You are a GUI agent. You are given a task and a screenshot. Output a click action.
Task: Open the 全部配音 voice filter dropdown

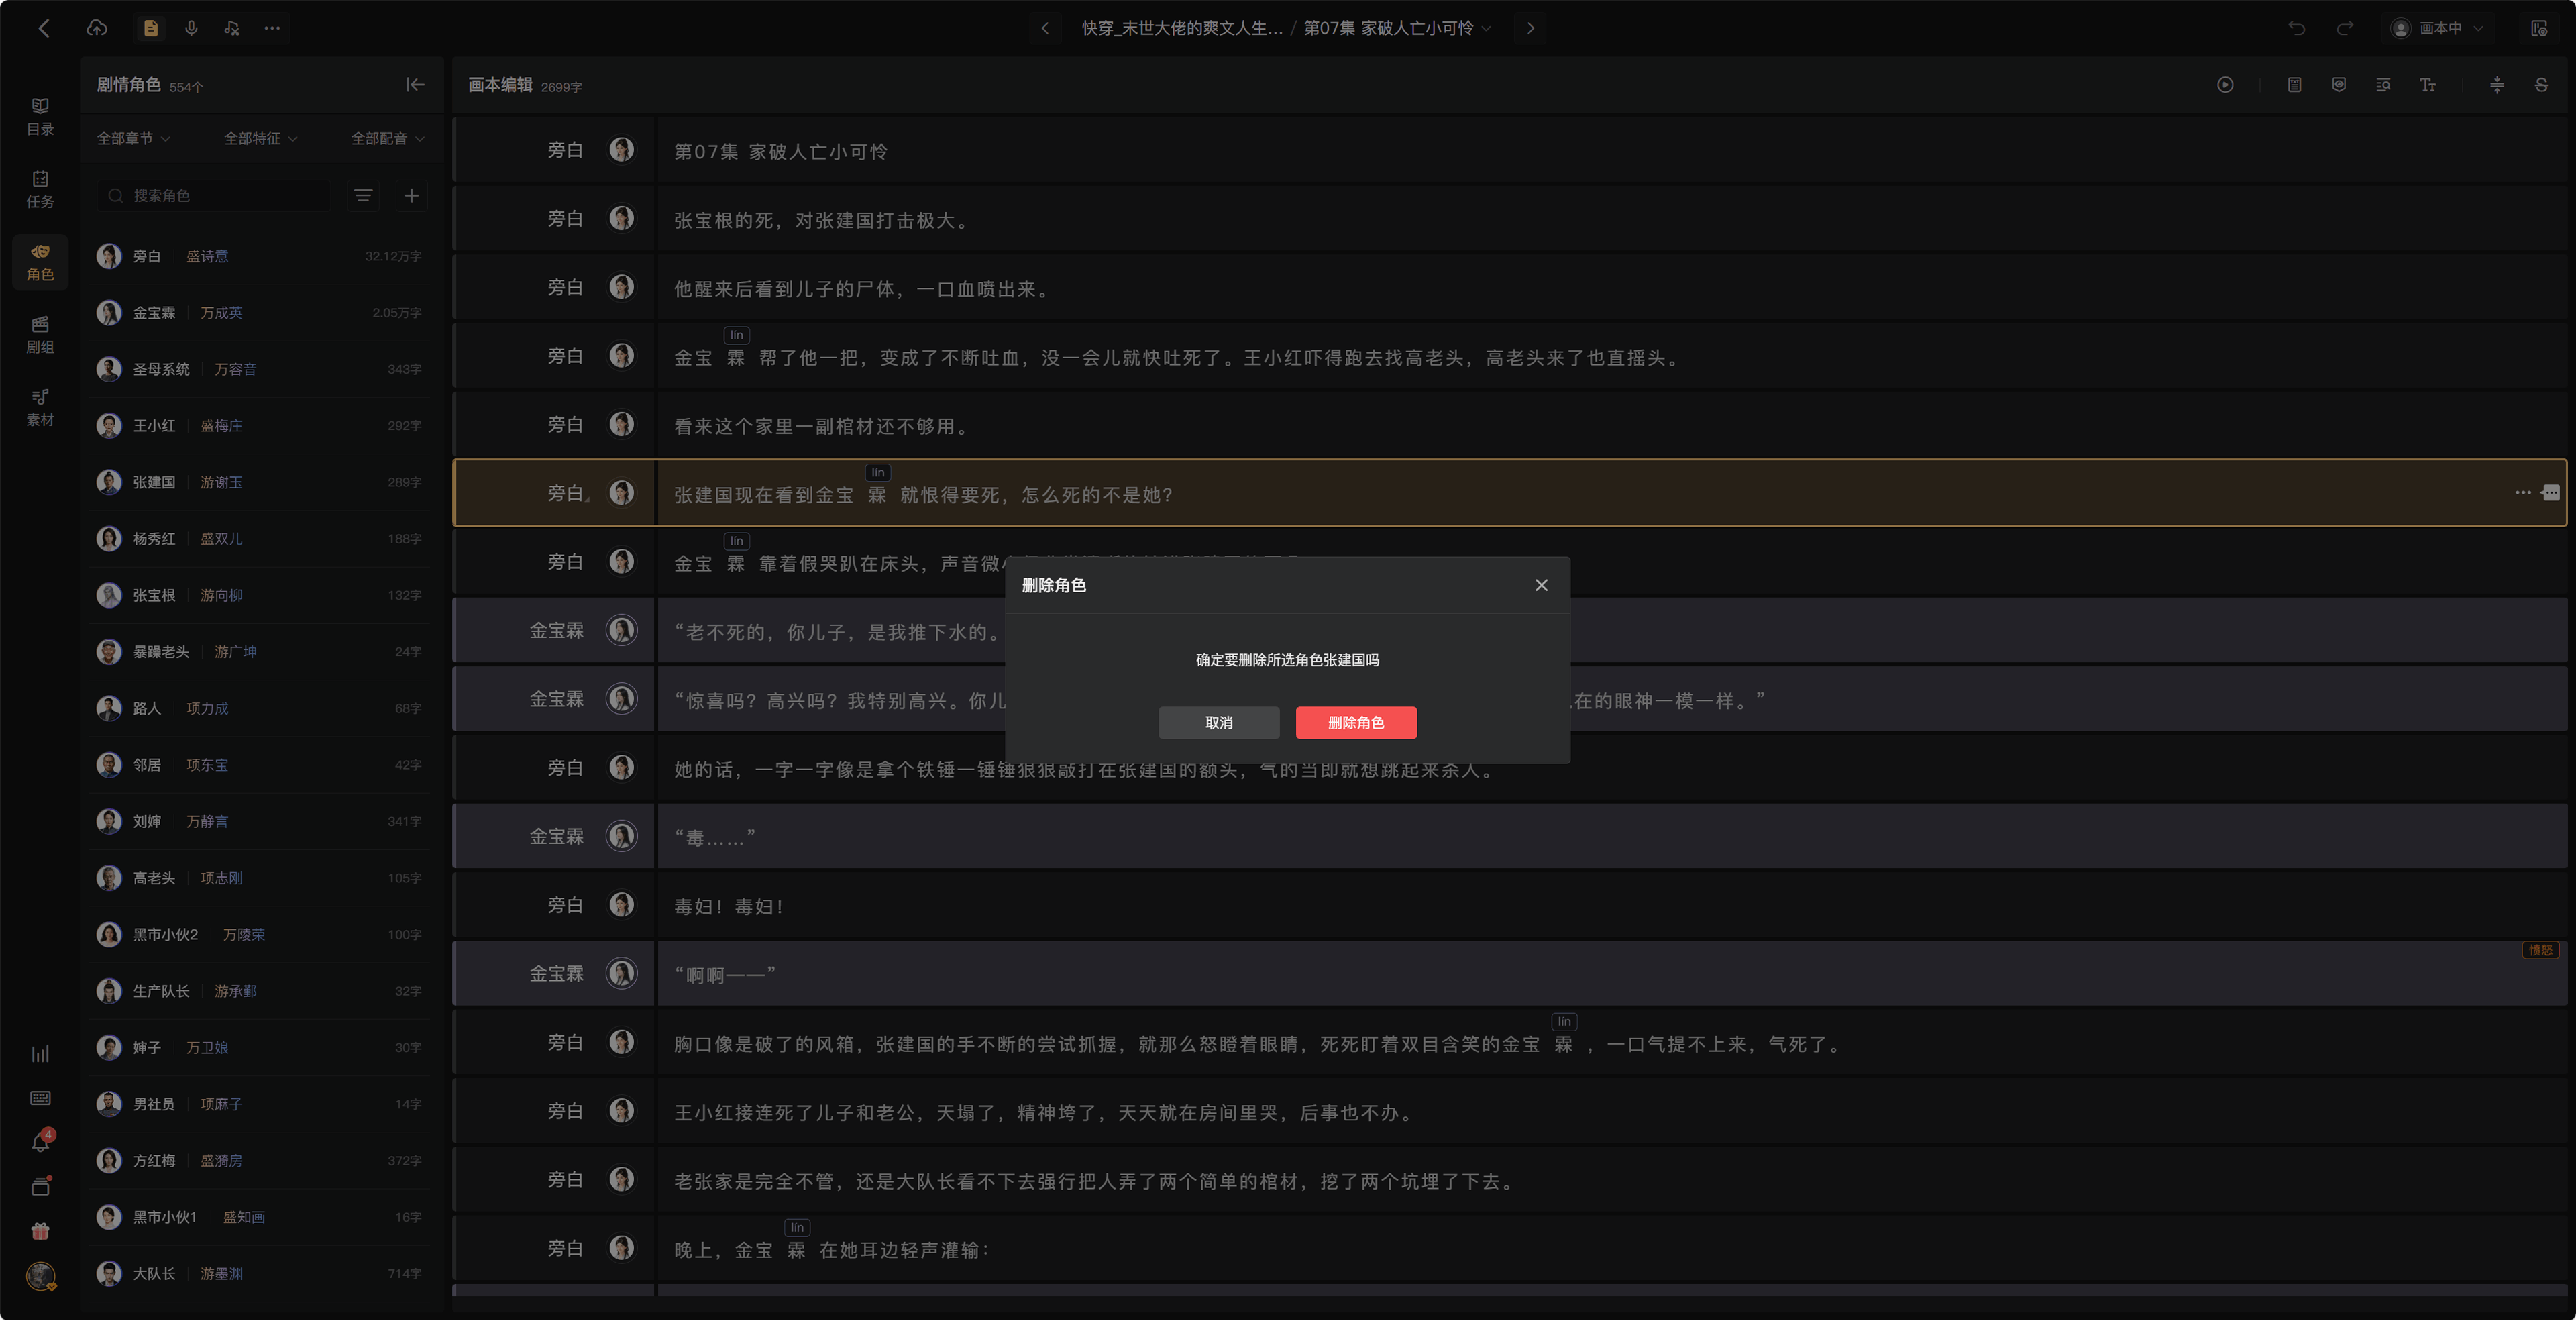tap(387, 139)
